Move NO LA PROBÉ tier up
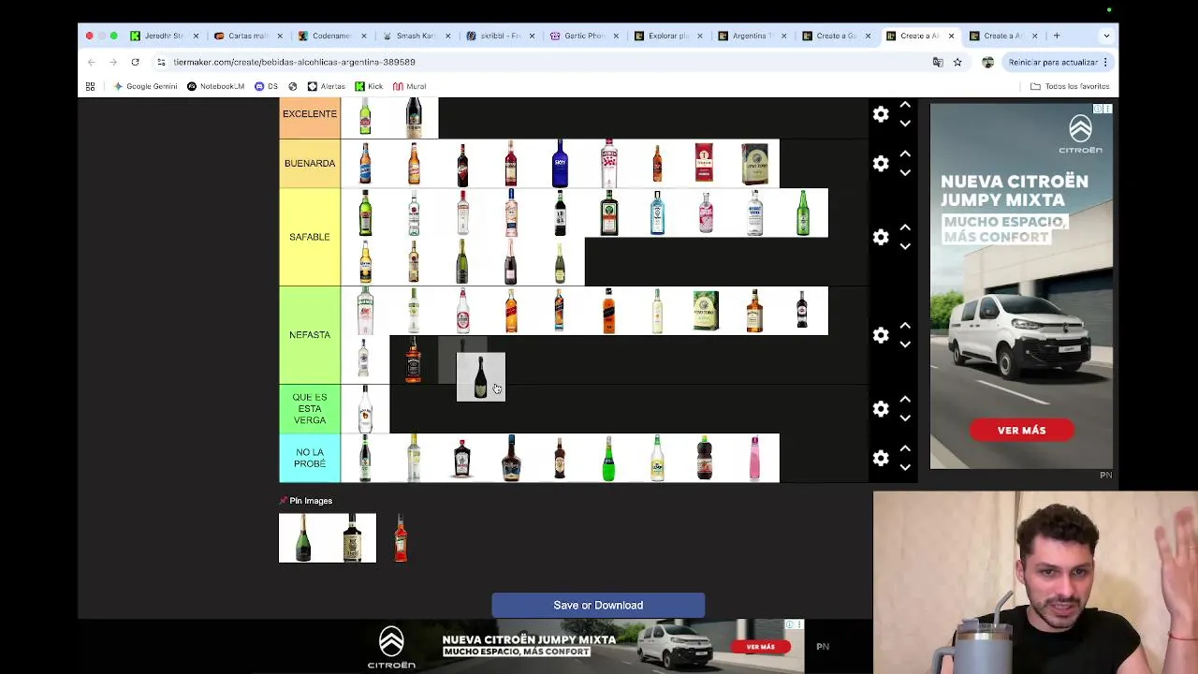Image resolution: width=1198 pixels, height=674 pixels. click(905, 448)
